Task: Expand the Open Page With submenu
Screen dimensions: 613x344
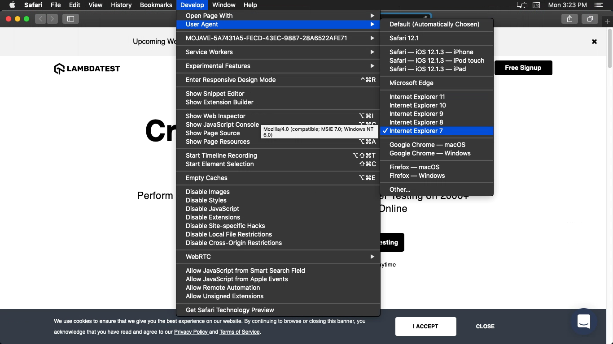Action: coord(278,16)
